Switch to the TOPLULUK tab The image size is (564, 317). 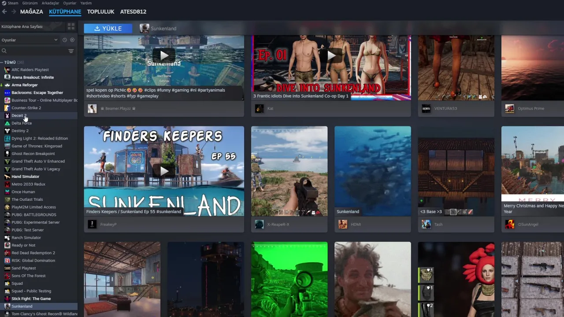[x=100, y=11]
